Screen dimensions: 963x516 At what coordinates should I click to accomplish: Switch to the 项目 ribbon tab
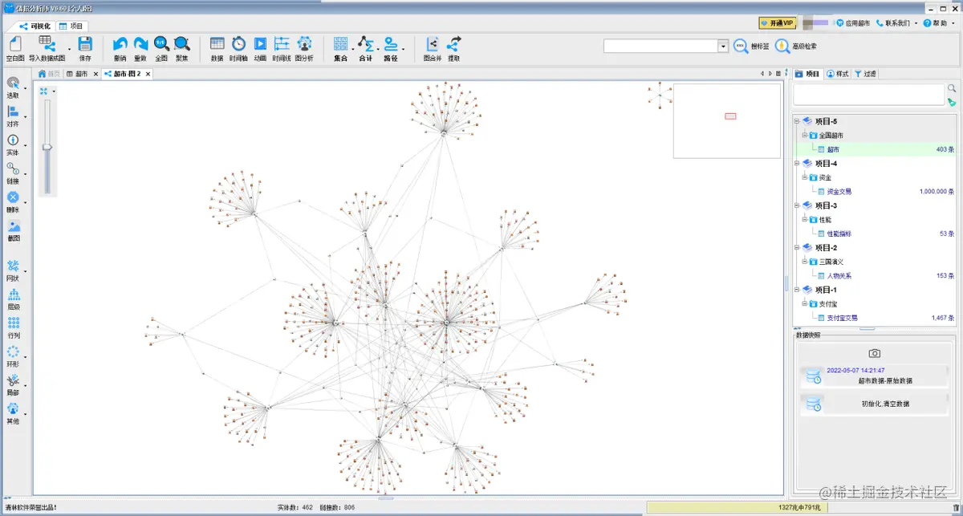72,26
